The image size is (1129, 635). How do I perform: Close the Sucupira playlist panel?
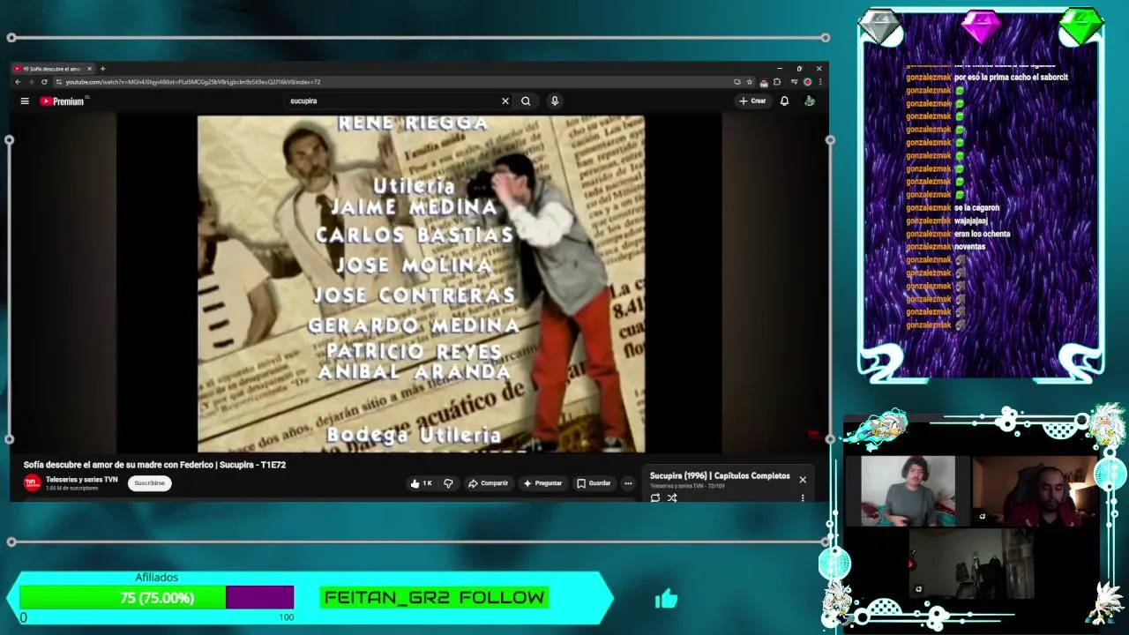pyautogui.click(x=803, y=480)
